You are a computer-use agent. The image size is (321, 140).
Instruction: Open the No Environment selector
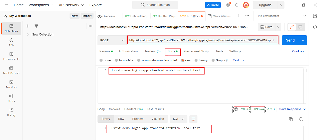tap(282, 16)
